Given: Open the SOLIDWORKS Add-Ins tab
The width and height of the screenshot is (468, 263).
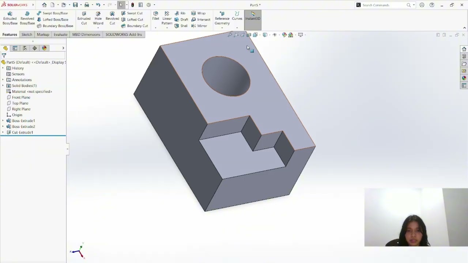Looking at the screenshot, I should pos(124,34).
